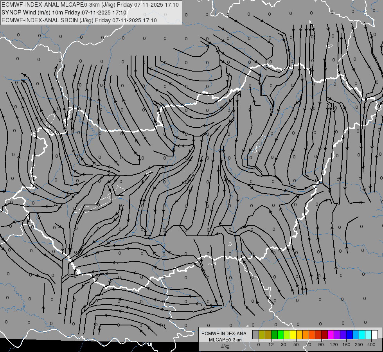Pick the bright green legend swatch
Screen dimensions: 383x352
coord(281,334)
